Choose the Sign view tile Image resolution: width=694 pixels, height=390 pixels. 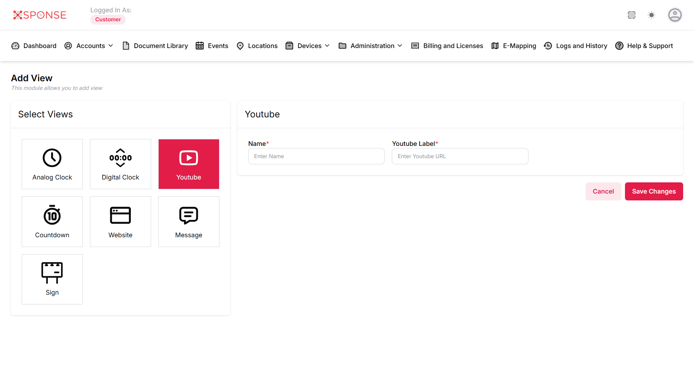click(x=52, y=279)
